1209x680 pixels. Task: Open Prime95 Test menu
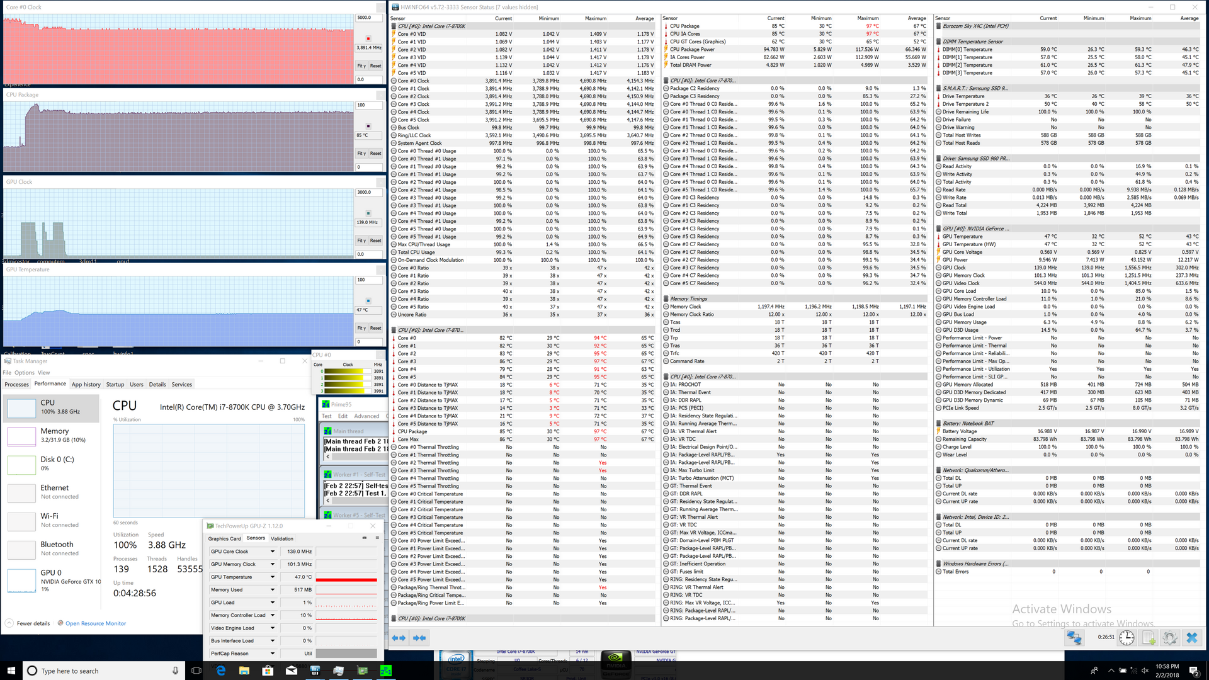coord(326,416)
